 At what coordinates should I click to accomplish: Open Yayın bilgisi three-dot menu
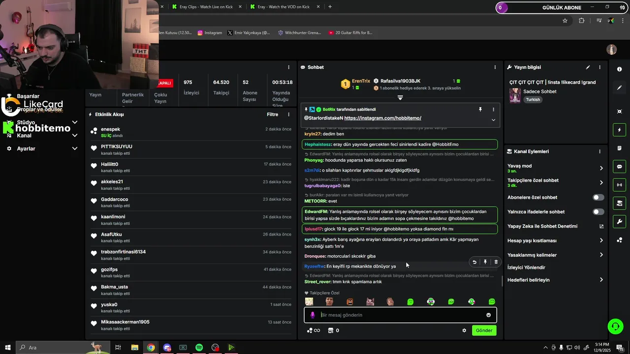tap(599, 67)
